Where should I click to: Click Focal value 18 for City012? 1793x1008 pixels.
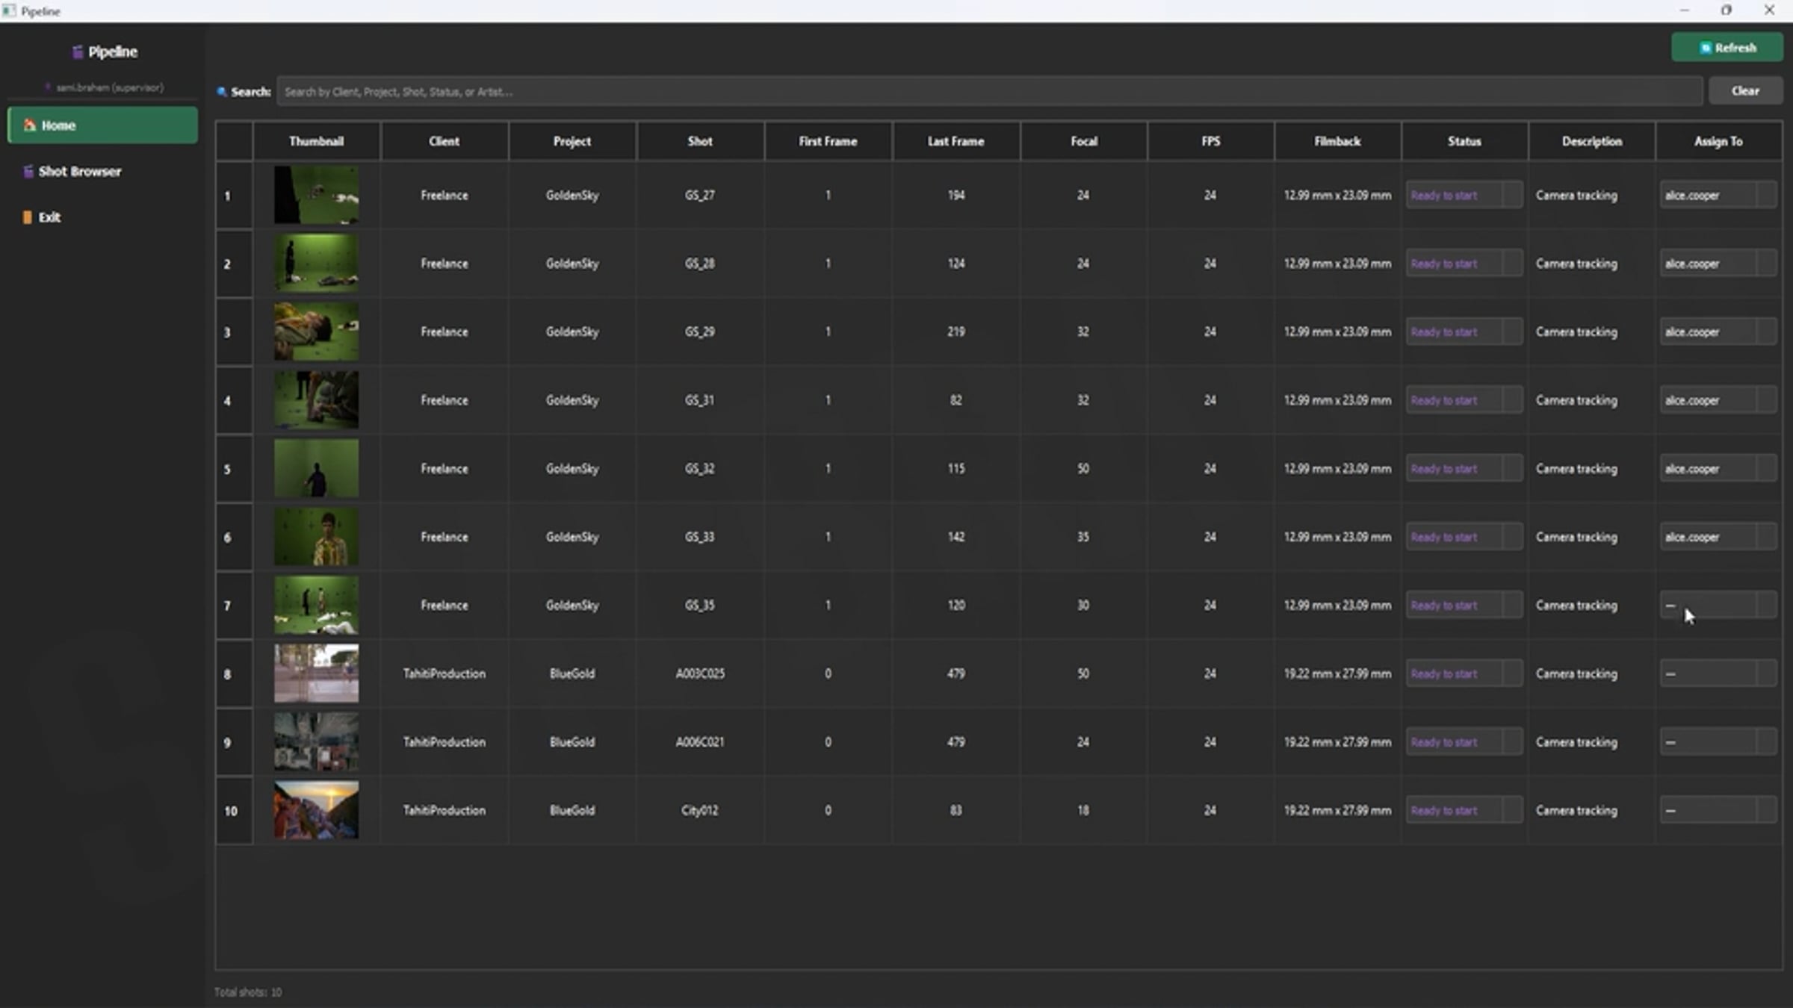[x=1083, y=810]
